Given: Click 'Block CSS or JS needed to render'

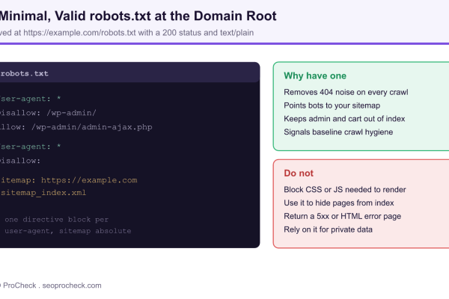Looking at the screenshot, I should [x=345, y=189].
